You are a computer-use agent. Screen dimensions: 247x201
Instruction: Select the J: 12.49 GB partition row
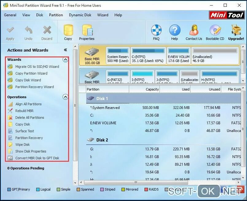[x=164, y=164]
